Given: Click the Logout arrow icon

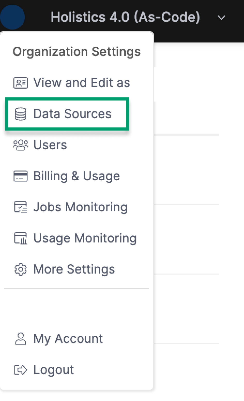Looking at the screenshot, I should [x=20, y=370].
